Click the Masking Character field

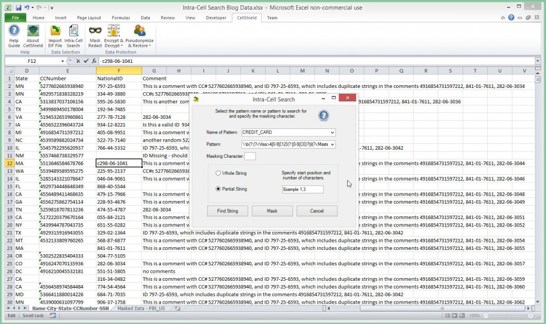pyautogui.click(x=250, y=156)
